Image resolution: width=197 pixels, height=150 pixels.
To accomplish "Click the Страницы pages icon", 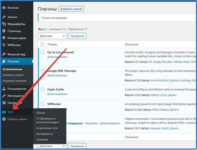I will (4, 31).
